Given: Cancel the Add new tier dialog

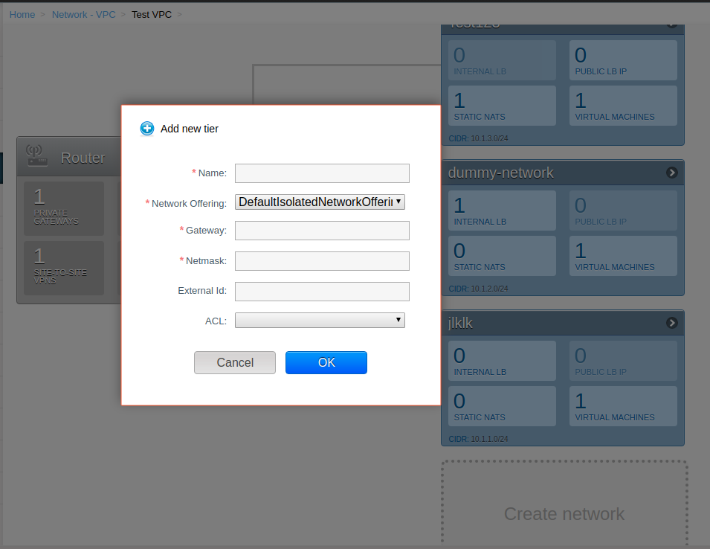Looking at the screenshot, I should pos(234,362).
